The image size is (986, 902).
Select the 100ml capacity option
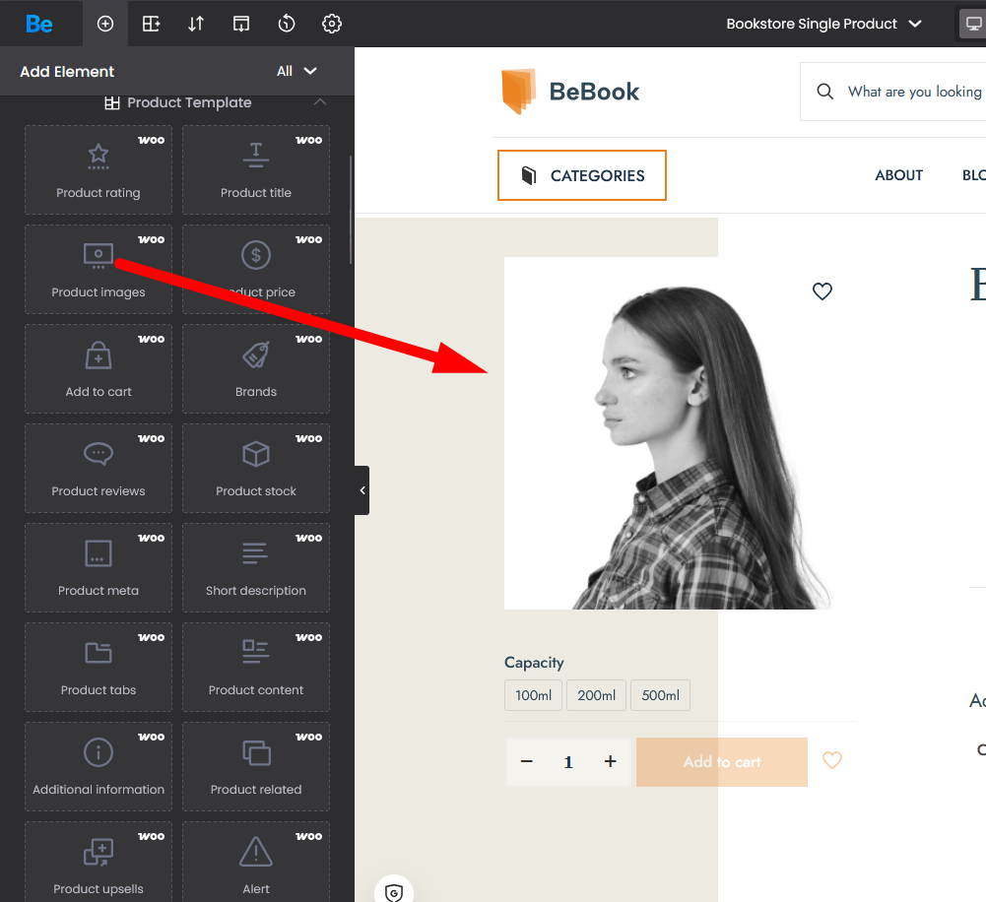(x=533, y=695)
